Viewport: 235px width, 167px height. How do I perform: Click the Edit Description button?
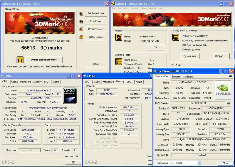pos(96,14)
